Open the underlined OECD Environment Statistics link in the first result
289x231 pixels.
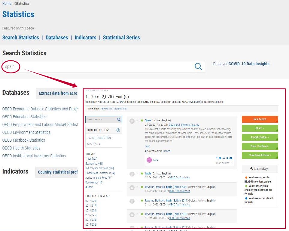point(184,125)
